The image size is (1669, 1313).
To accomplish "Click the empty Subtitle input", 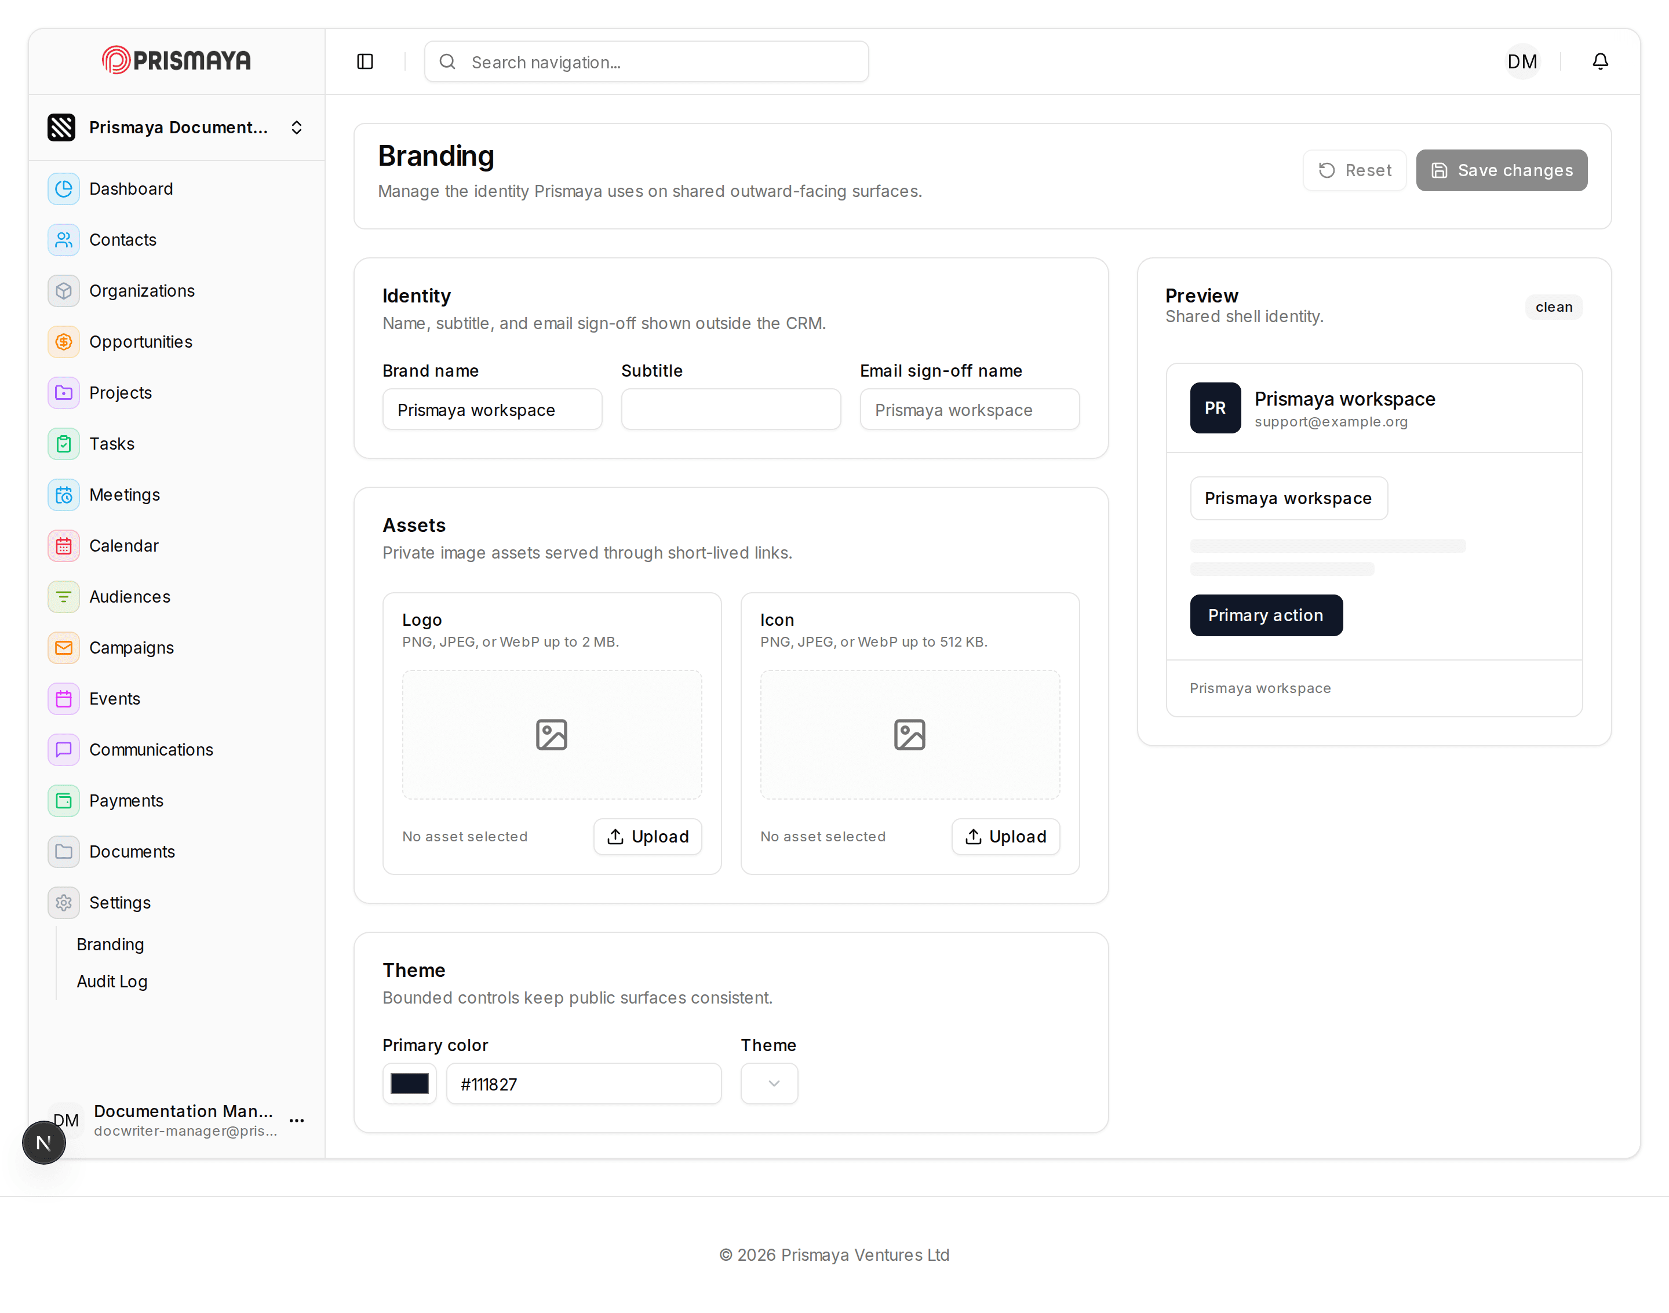I will [x=731, y=410].
